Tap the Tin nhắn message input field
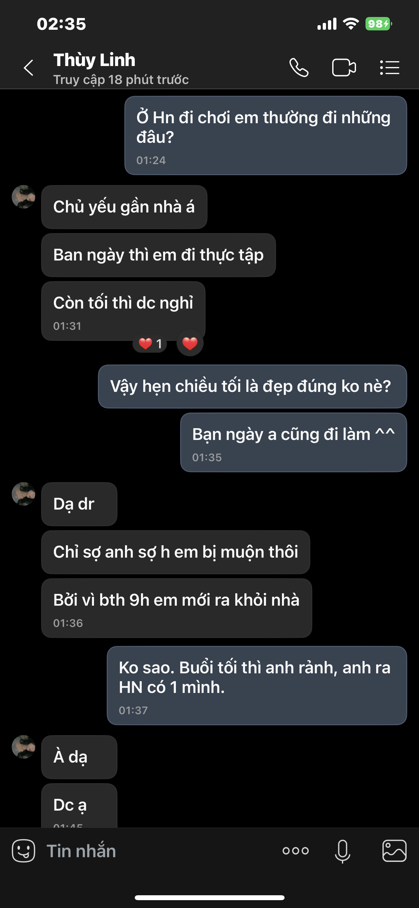The width and height of the screenshot is (419, 908). [x=158, y=851]
